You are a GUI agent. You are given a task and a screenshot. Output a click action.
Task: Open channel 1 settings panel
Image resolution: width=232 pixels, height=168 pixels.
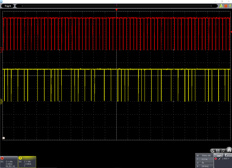(x=9, y=163)
